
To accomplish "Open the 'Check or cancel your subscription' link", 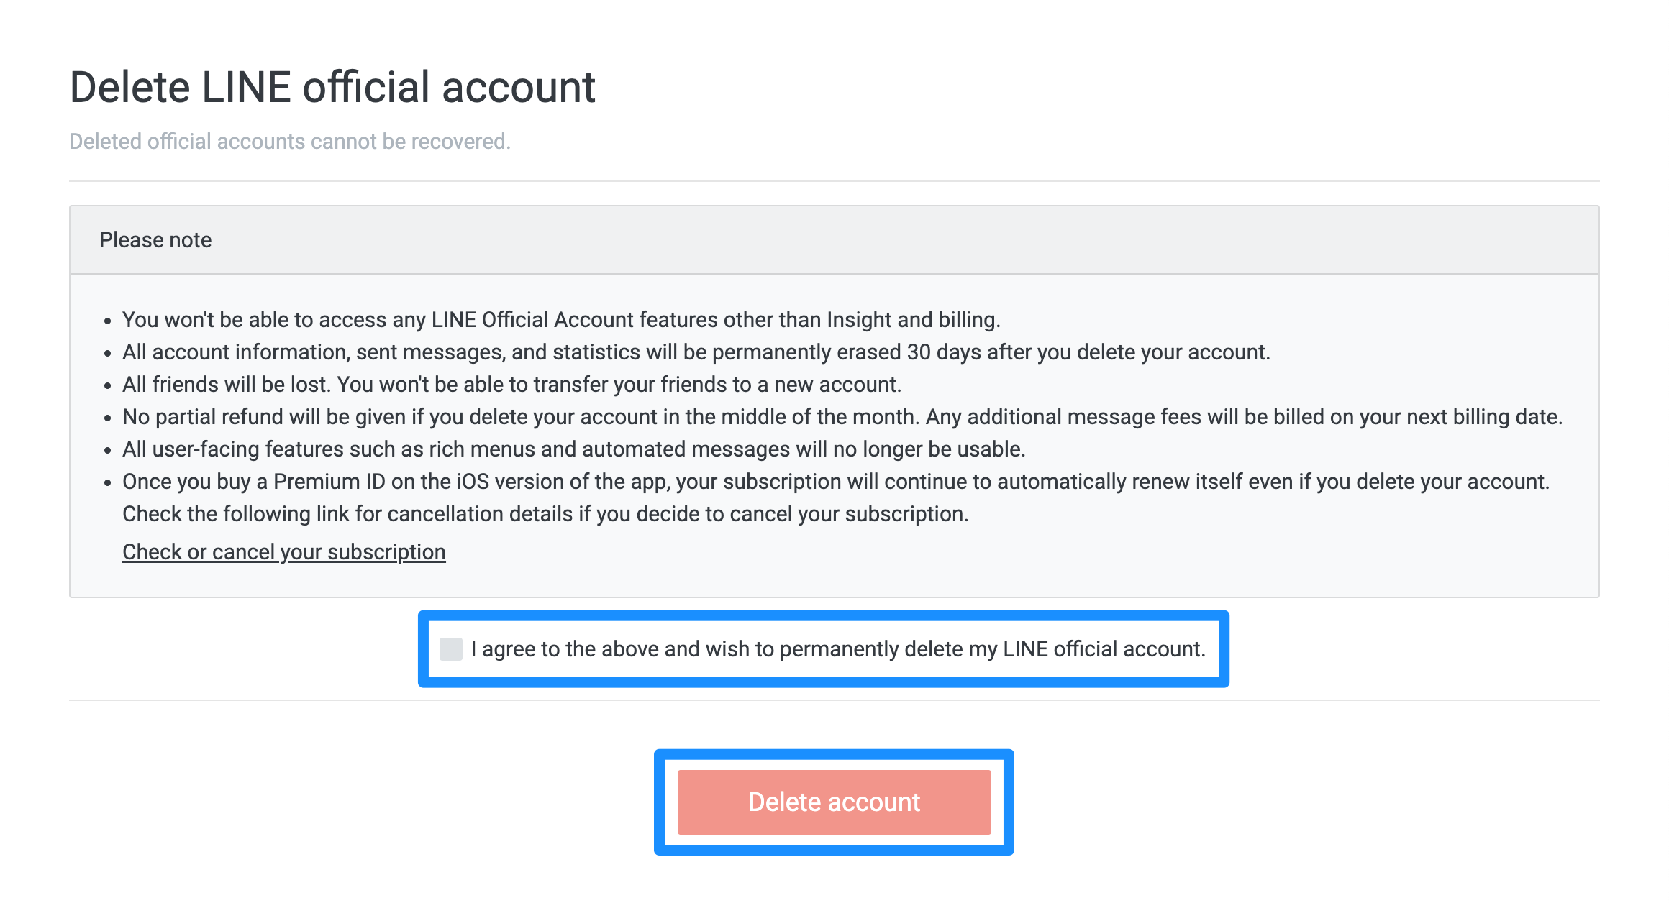I will (284, 551).
